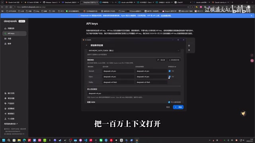This screenshot has height=143, width=255.
Task: Open Visual Studio Code from taskbar
Action: [86, 140]
